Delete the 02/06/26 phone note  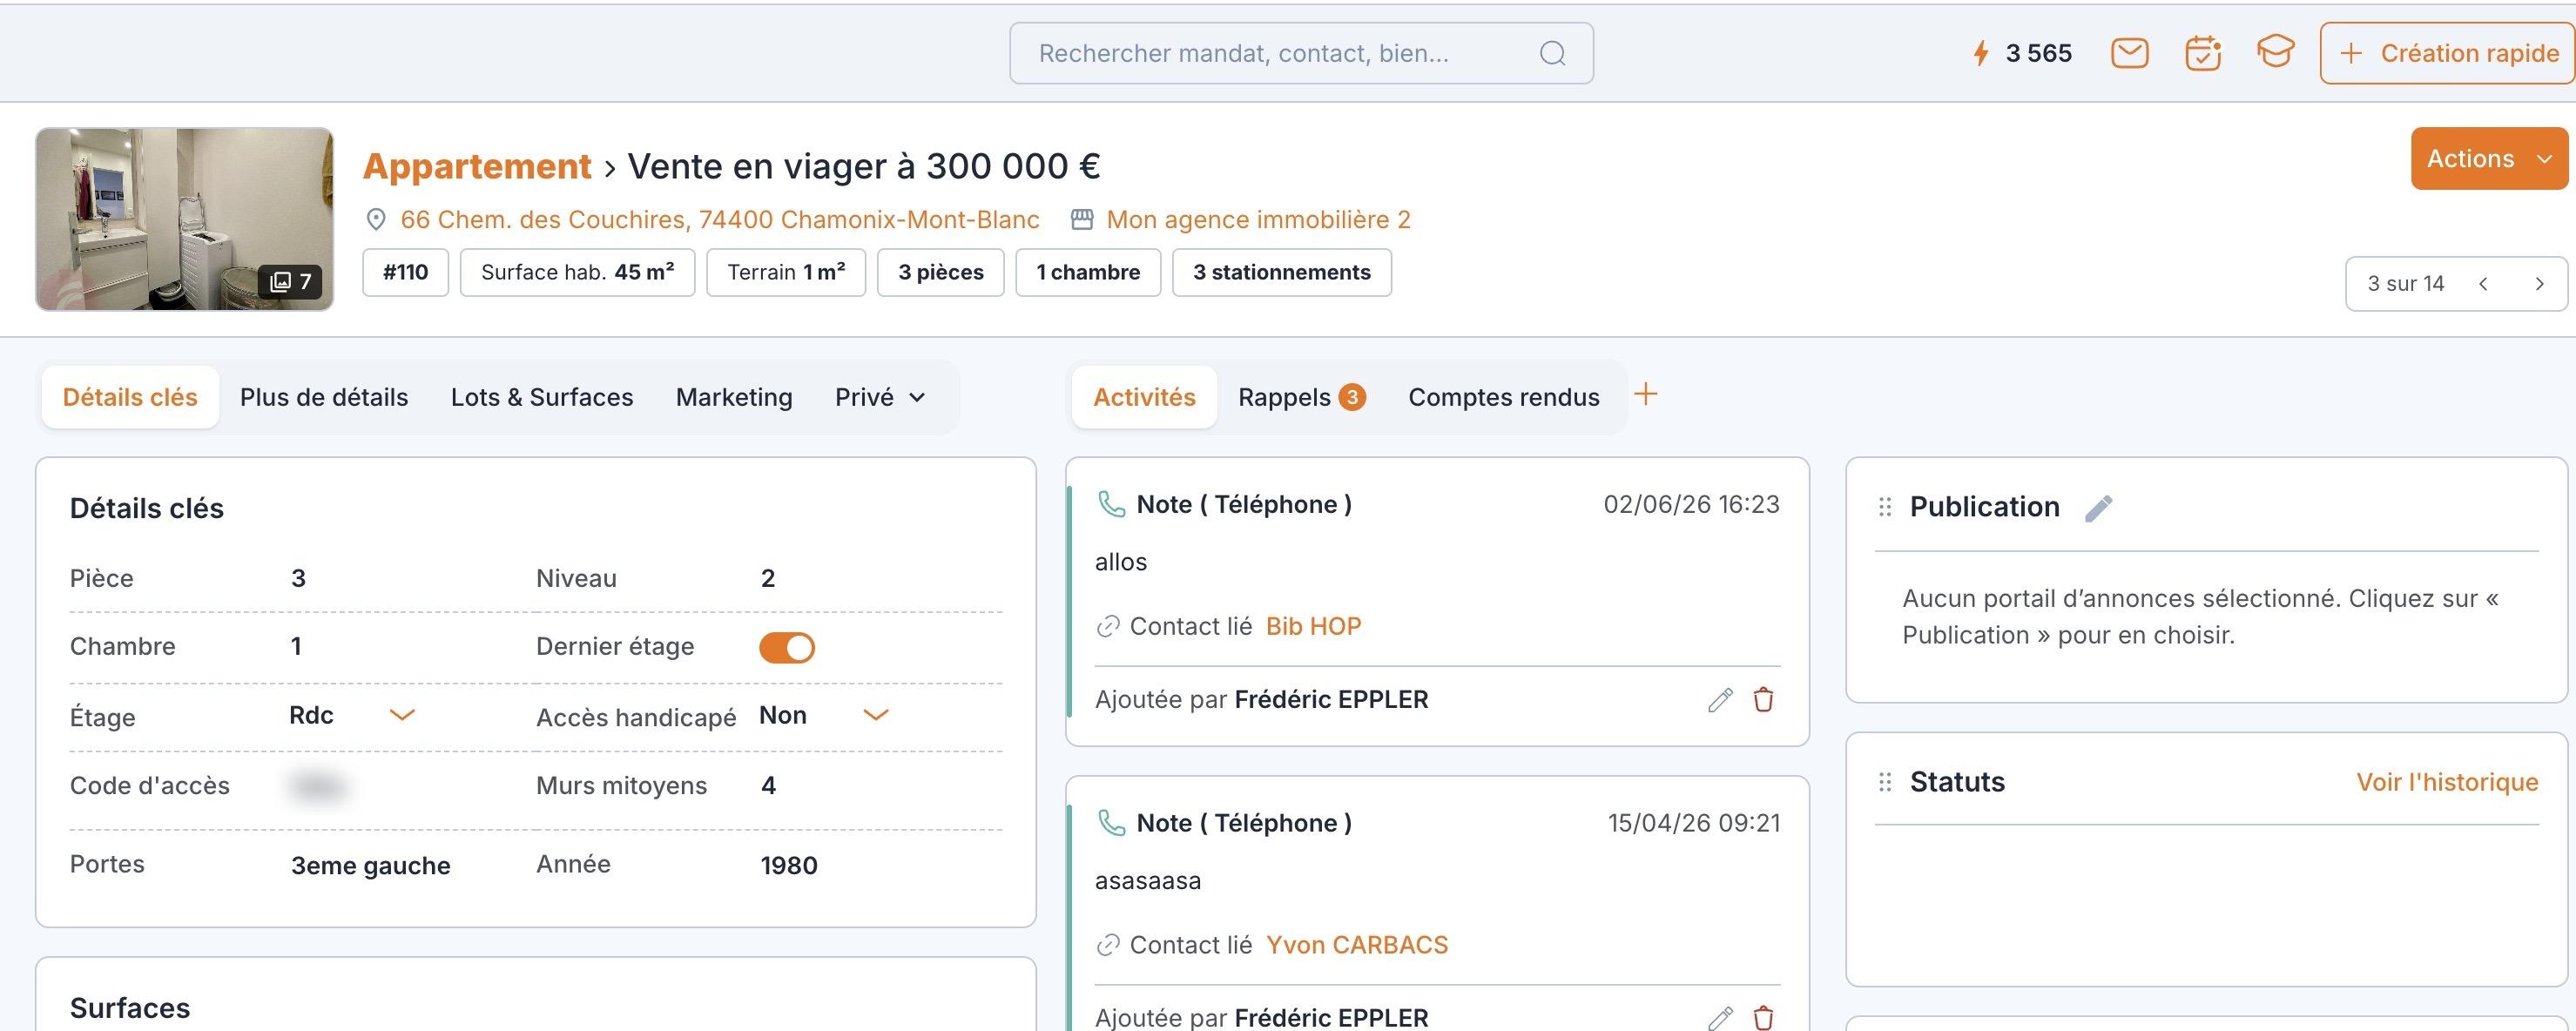pyautogui.click(x=1764, y=700)
